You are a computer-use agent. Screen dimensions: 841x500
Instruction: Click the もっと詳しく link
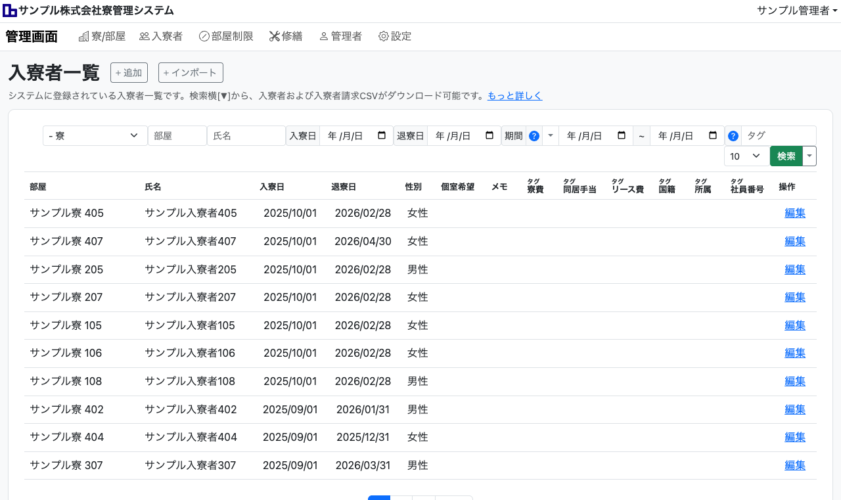tap(514, 96)
